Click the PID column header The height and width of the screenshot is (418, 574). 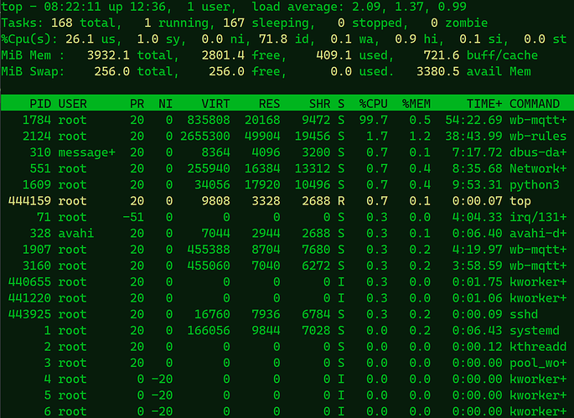pyautogui.click(x=40, y=104)
